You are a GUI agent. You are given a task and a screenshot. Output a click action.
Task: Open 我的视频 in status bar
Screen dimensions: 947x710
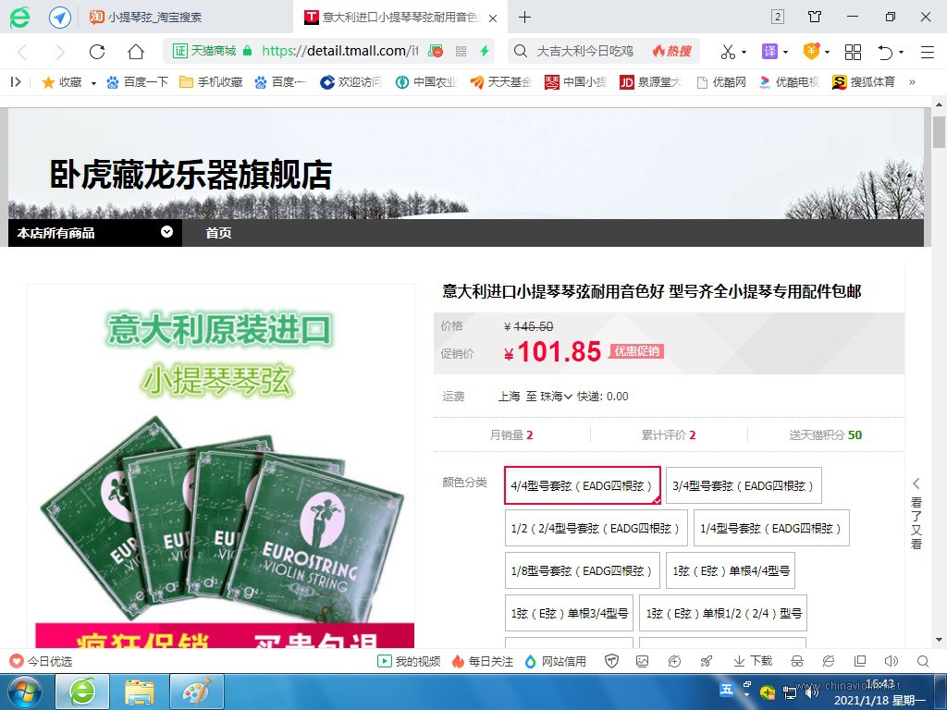(x=409, y=661)
